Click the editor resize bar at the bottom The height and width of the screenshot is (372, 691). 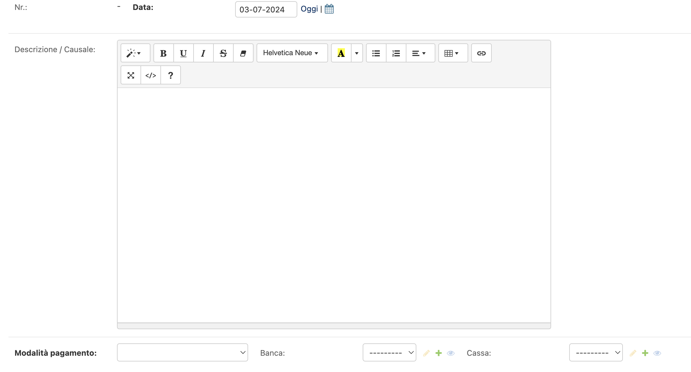click(334, 326)
